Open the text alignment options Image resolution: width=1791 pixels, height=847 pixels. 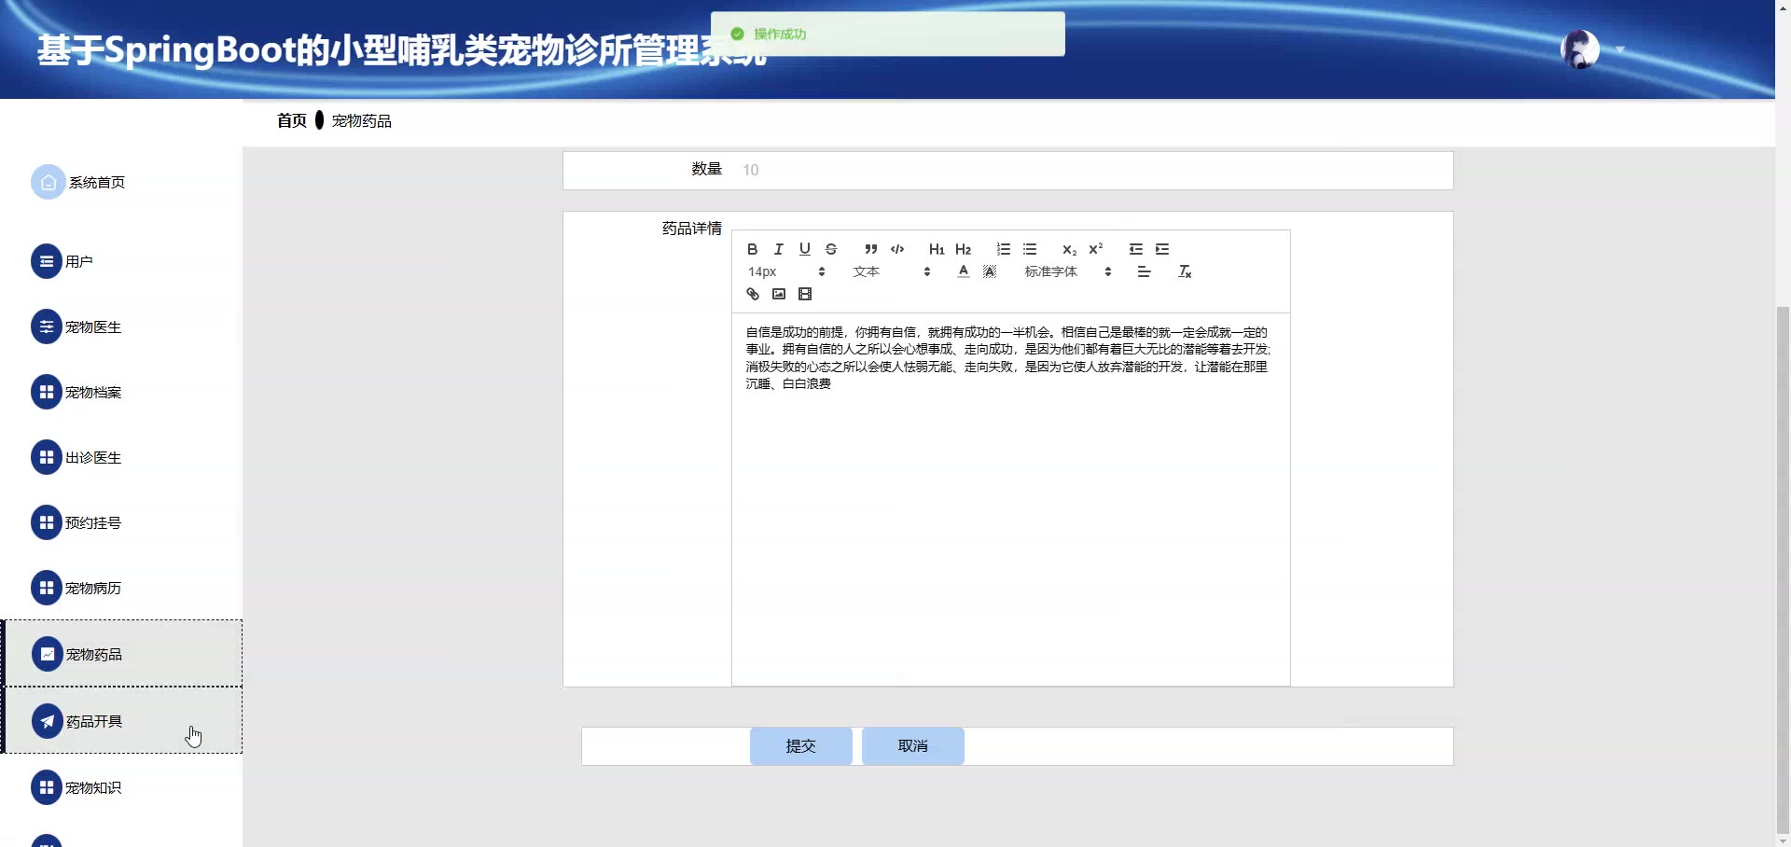coord(1145,271)
